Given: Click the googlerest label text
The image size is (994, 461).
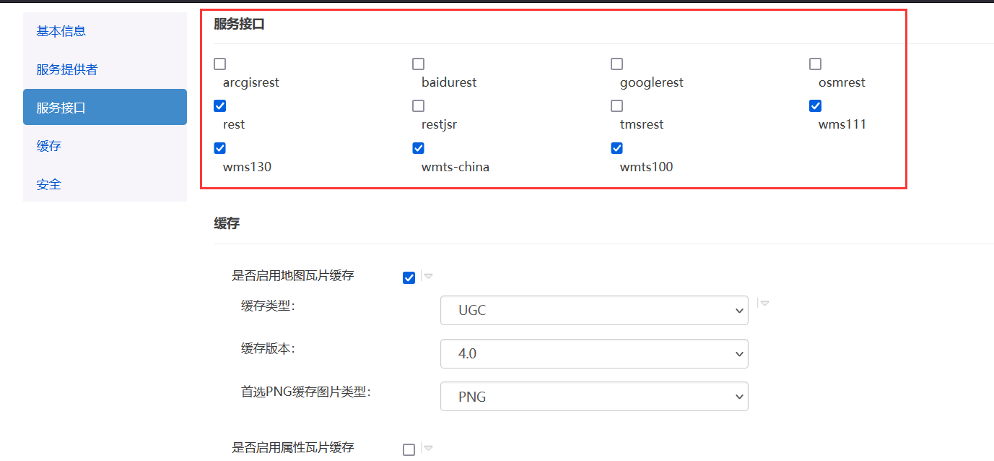Looking at the screenshot, I should (652, 82).
